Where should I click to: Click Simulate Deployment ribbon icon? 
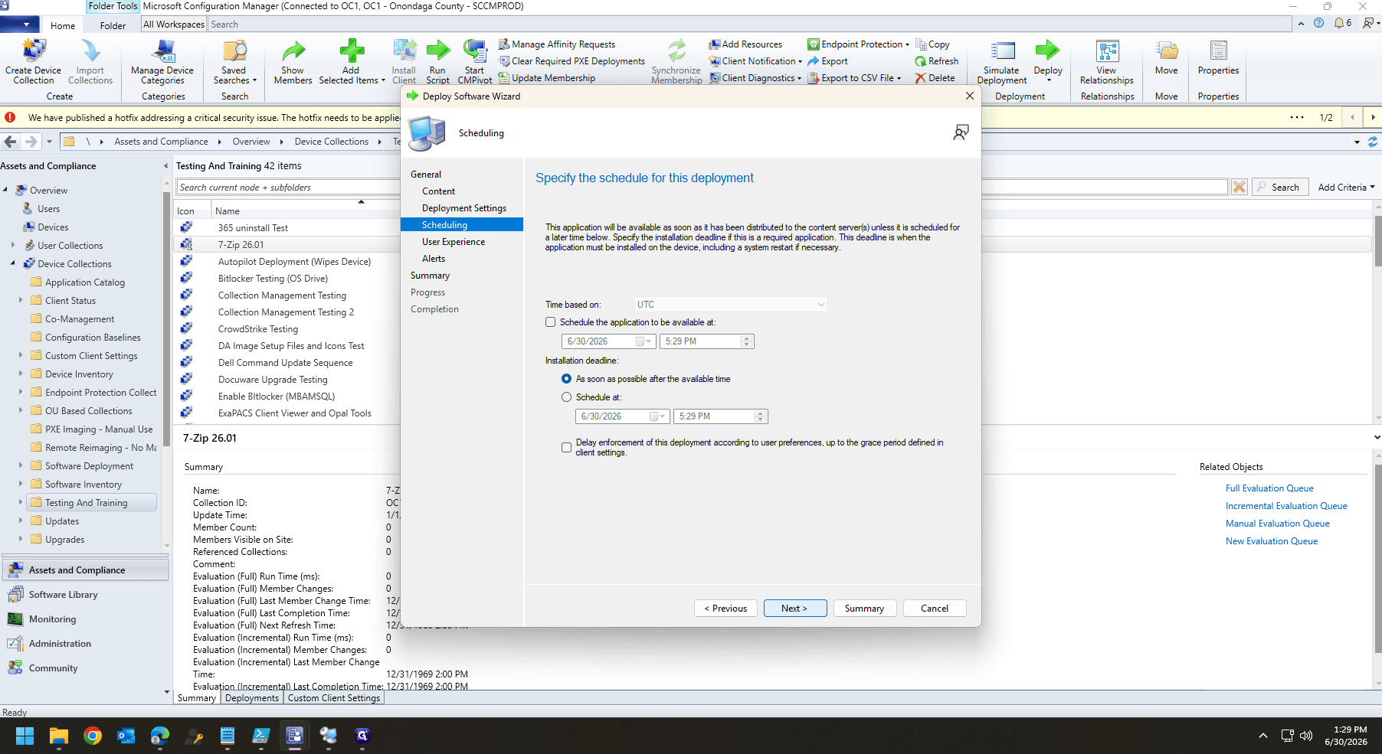1002,62
